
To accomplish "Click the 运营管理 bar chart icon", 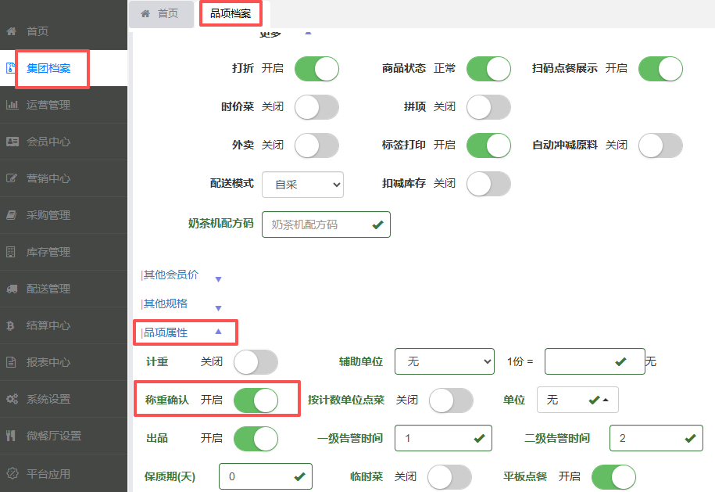I will point(12,105).
